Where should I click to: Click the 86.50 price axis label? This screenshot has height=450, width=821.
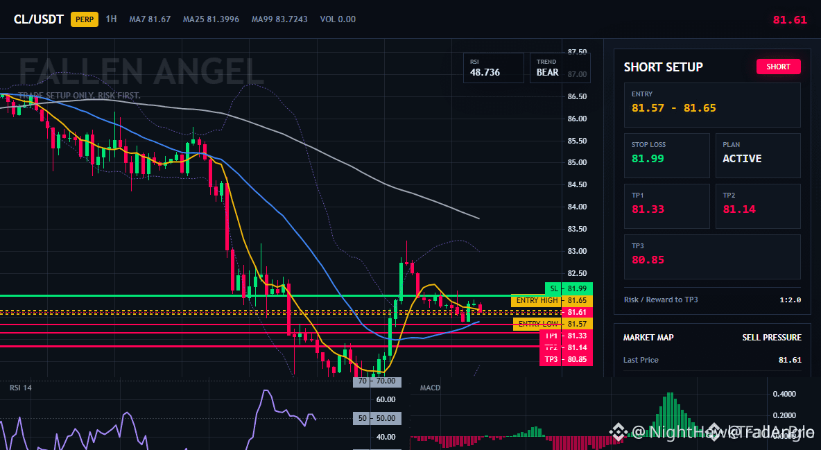coord(577,96)
